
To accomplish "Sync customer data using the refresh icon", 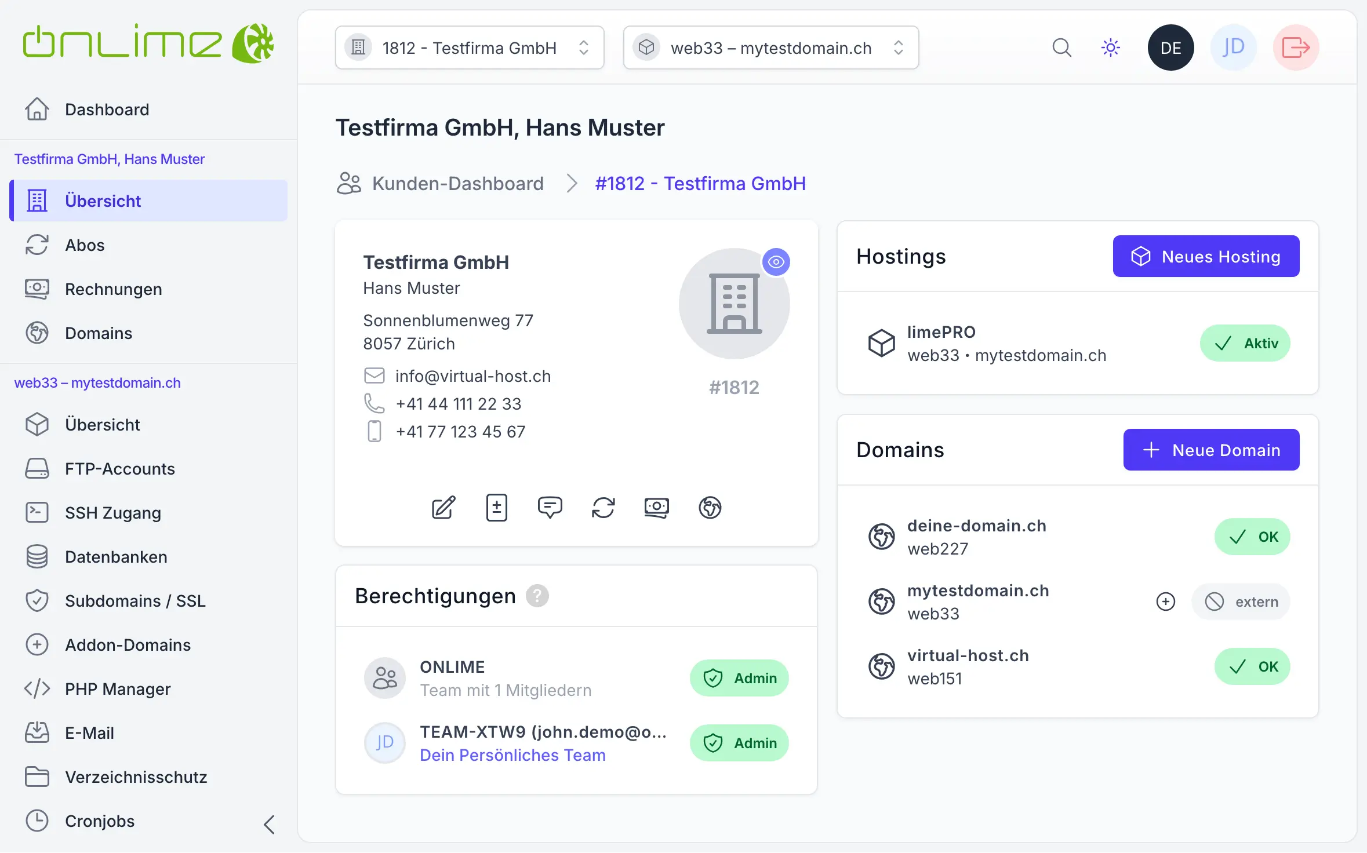I will click(603, 507).
